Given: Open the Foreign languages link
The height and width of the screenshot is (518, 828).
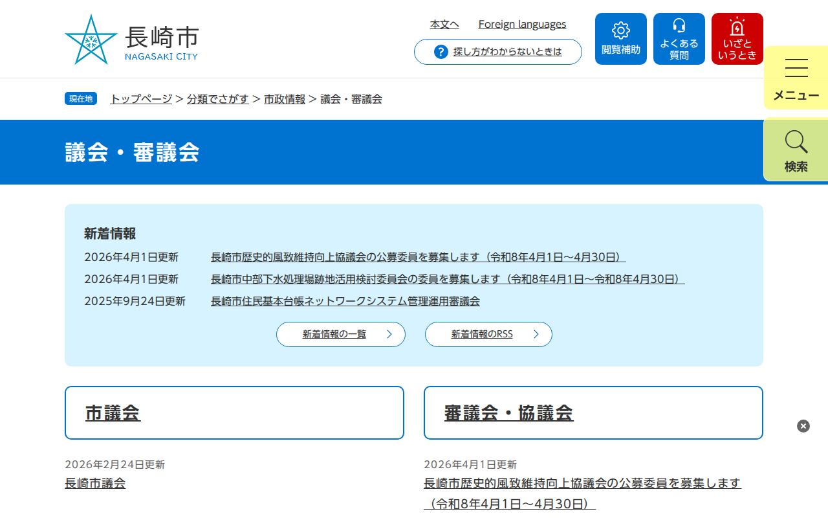Looking at the screenshot, I should [x=522, y=25].
